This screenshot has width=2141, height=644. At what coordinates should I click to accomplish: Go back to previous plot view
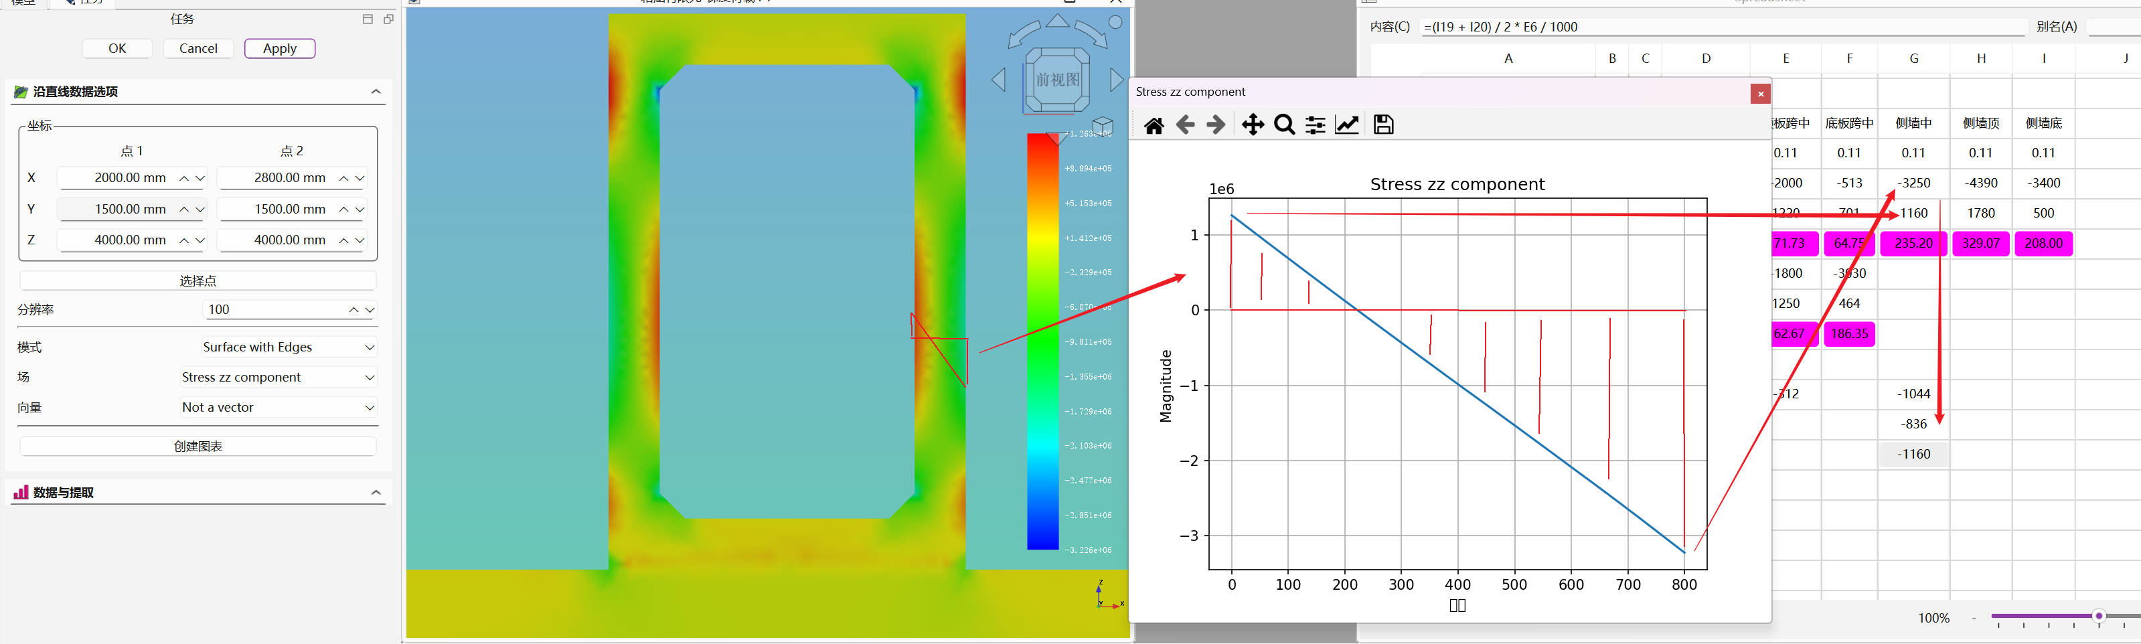[1185, 125]
